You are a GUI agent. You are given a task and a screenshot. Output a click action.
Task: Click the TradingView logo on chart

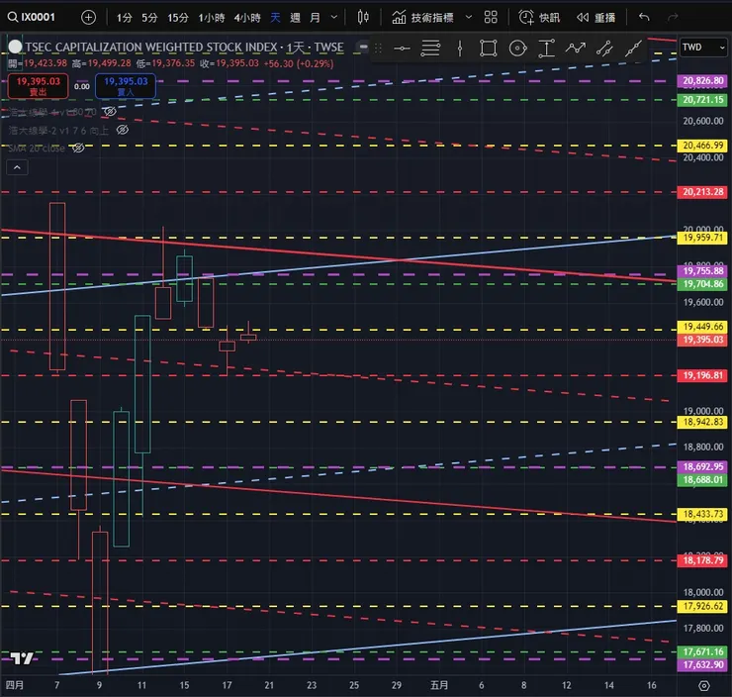[x=22, y=658]
